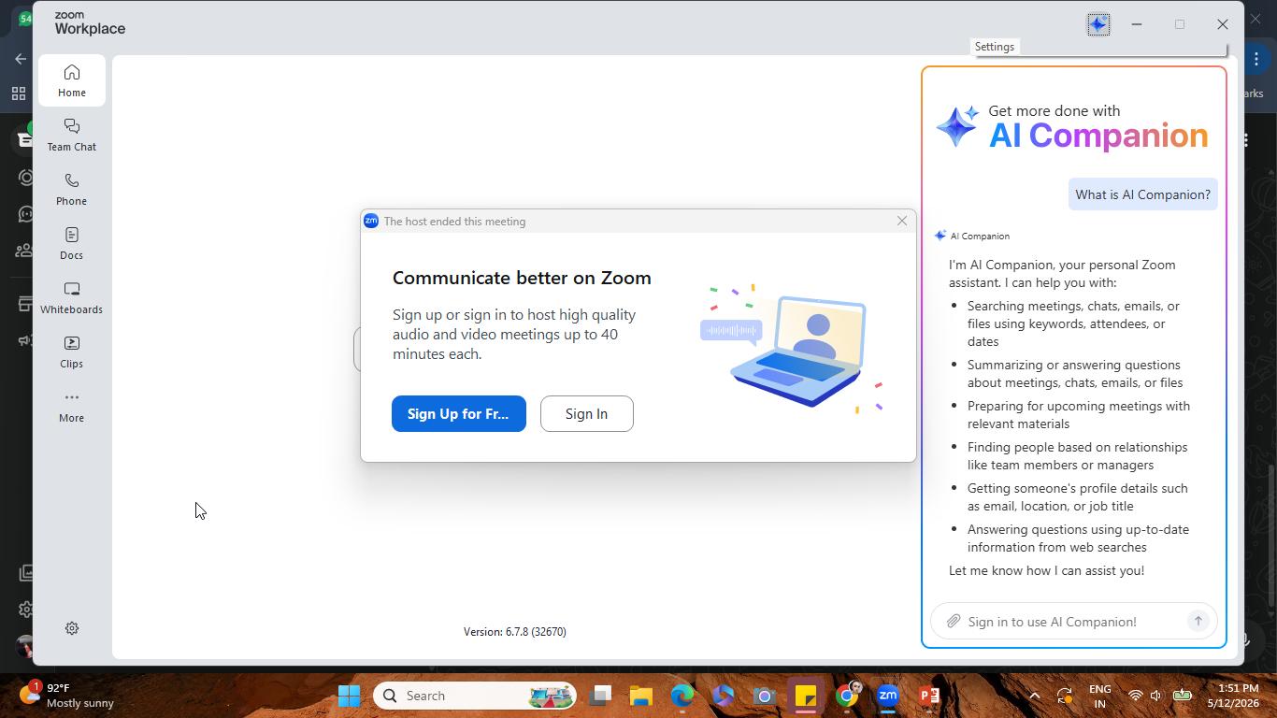Viewport: 1277px width, 718px height.
Task: Toggle the AI Companion sparkle button in title bar
Action: pyautogui.click(x=1098, y=24)
